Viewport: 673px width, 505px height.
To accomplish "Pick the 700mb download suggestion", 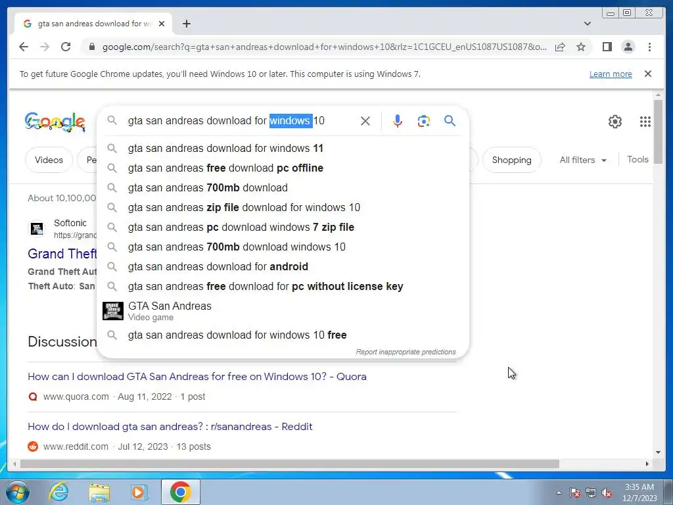I will 283,187.
